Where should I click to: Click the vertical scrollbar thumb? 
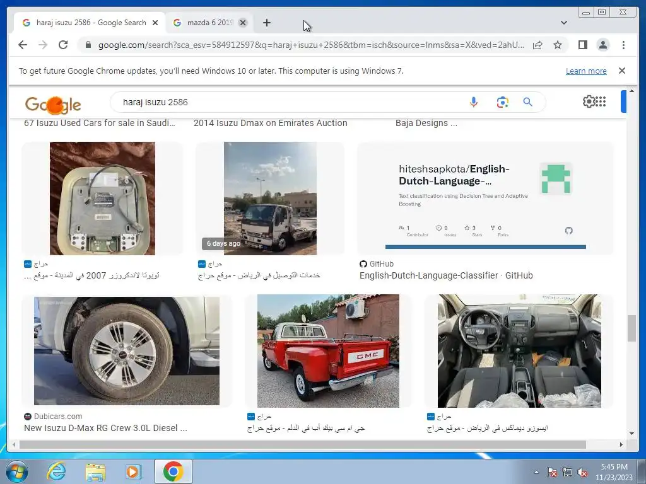click(631, 328)
